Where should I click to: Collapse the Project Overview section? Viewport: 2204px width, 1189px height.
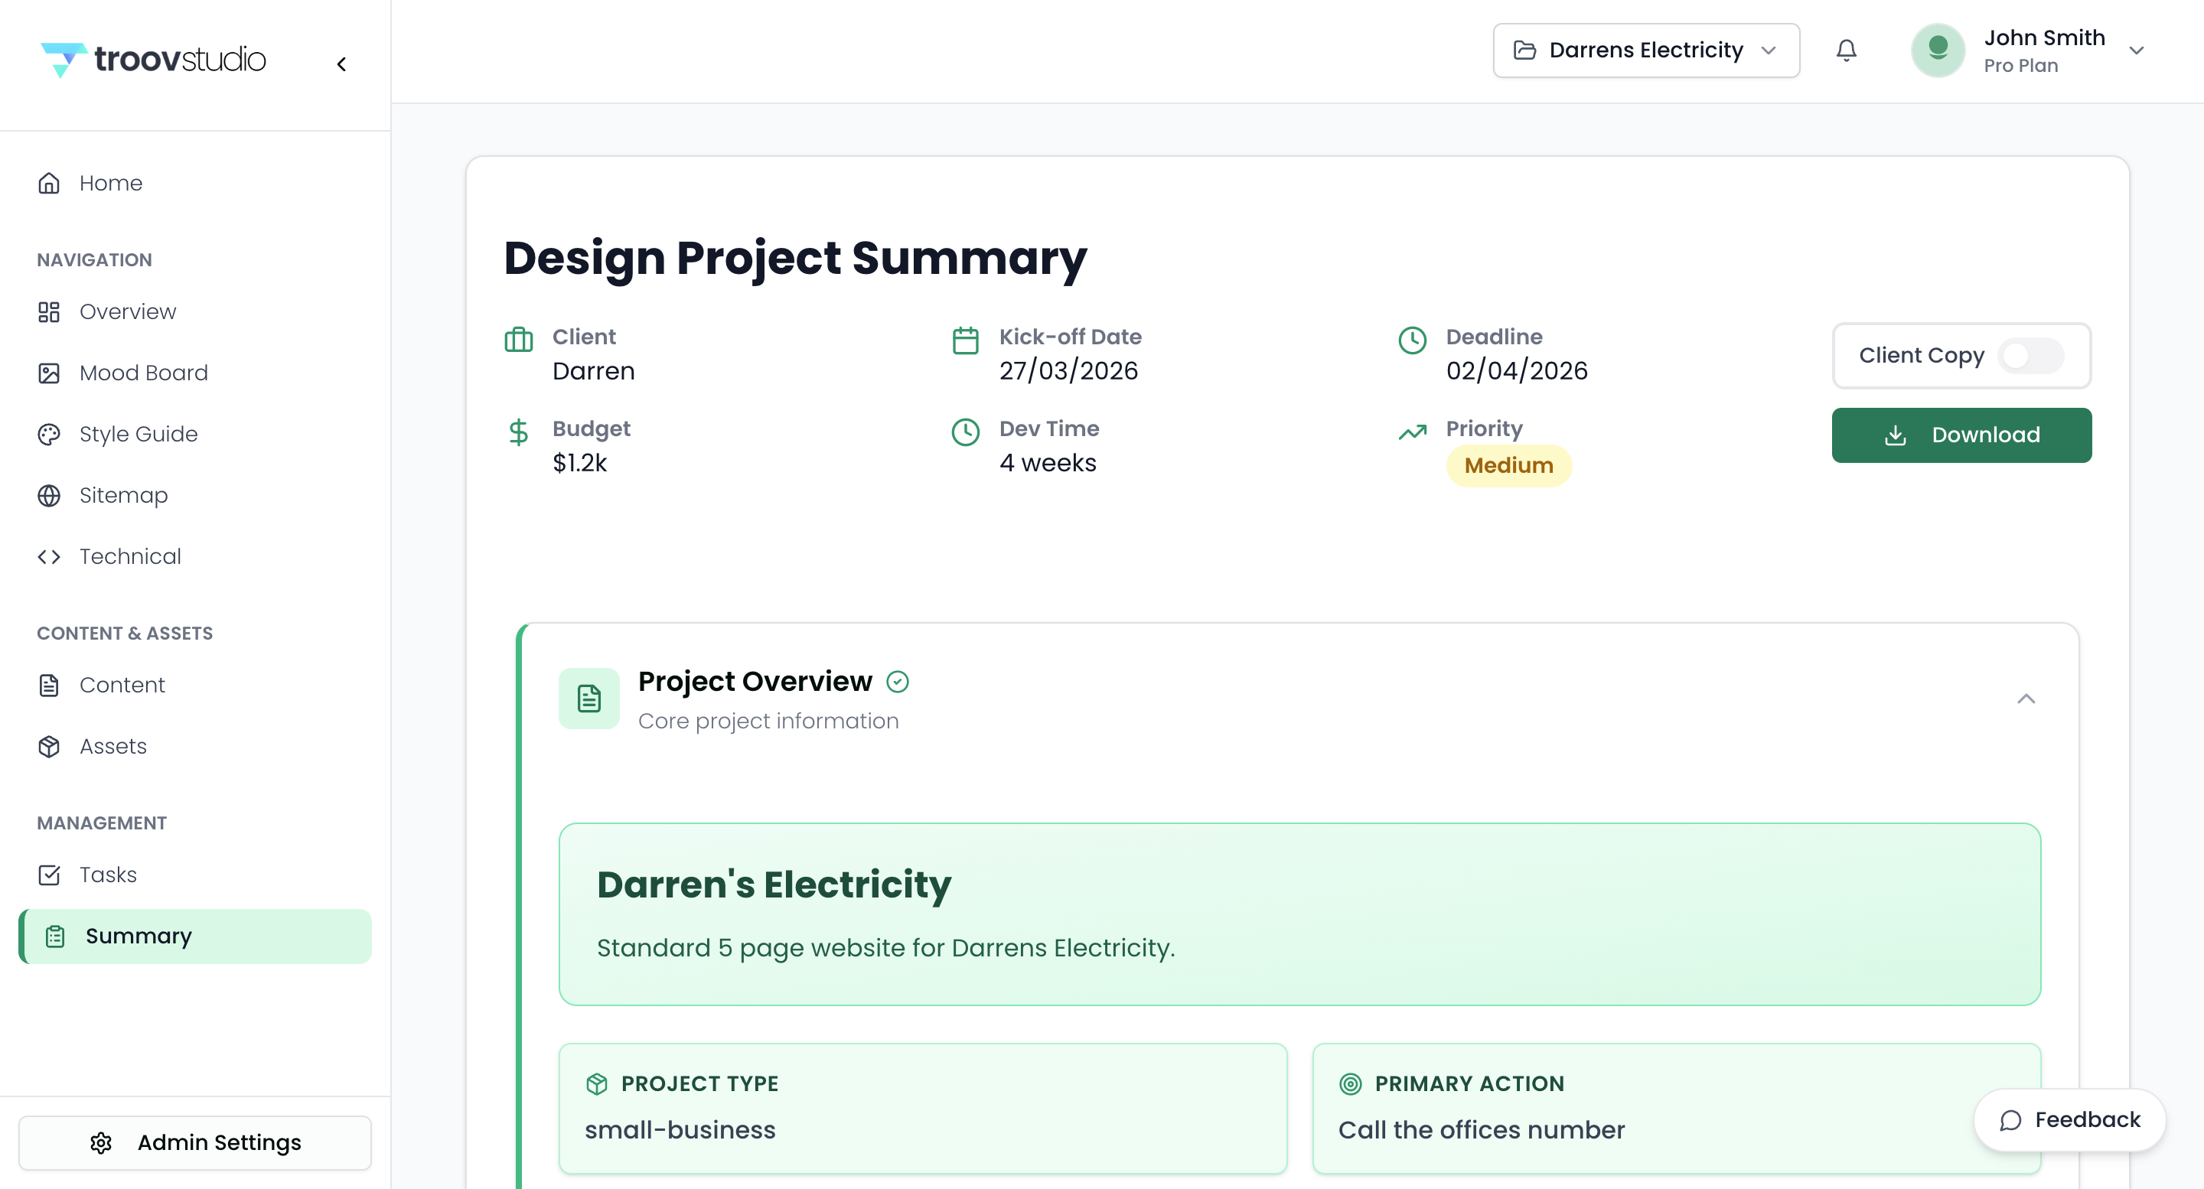click(2025, 699)
